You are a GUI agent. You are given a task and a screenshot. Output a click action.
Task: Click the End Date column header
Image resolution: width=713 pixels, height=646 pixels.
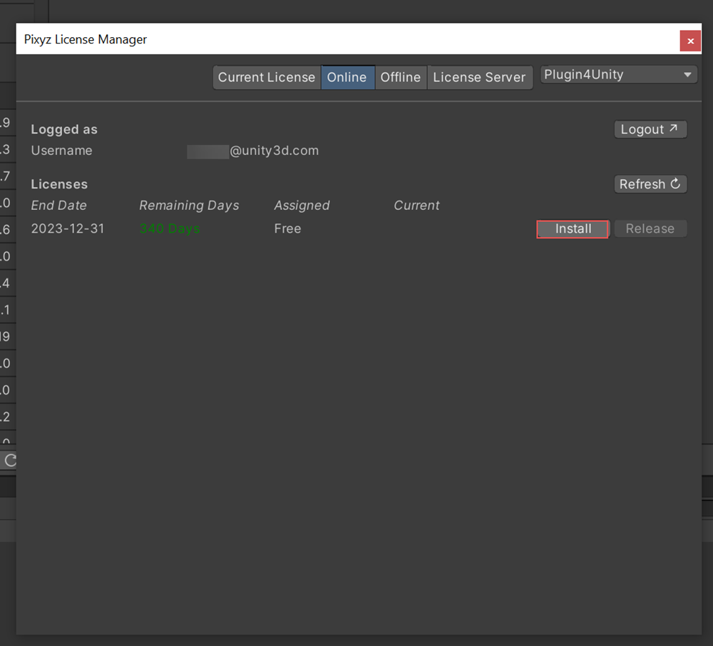tap(58, 206)
